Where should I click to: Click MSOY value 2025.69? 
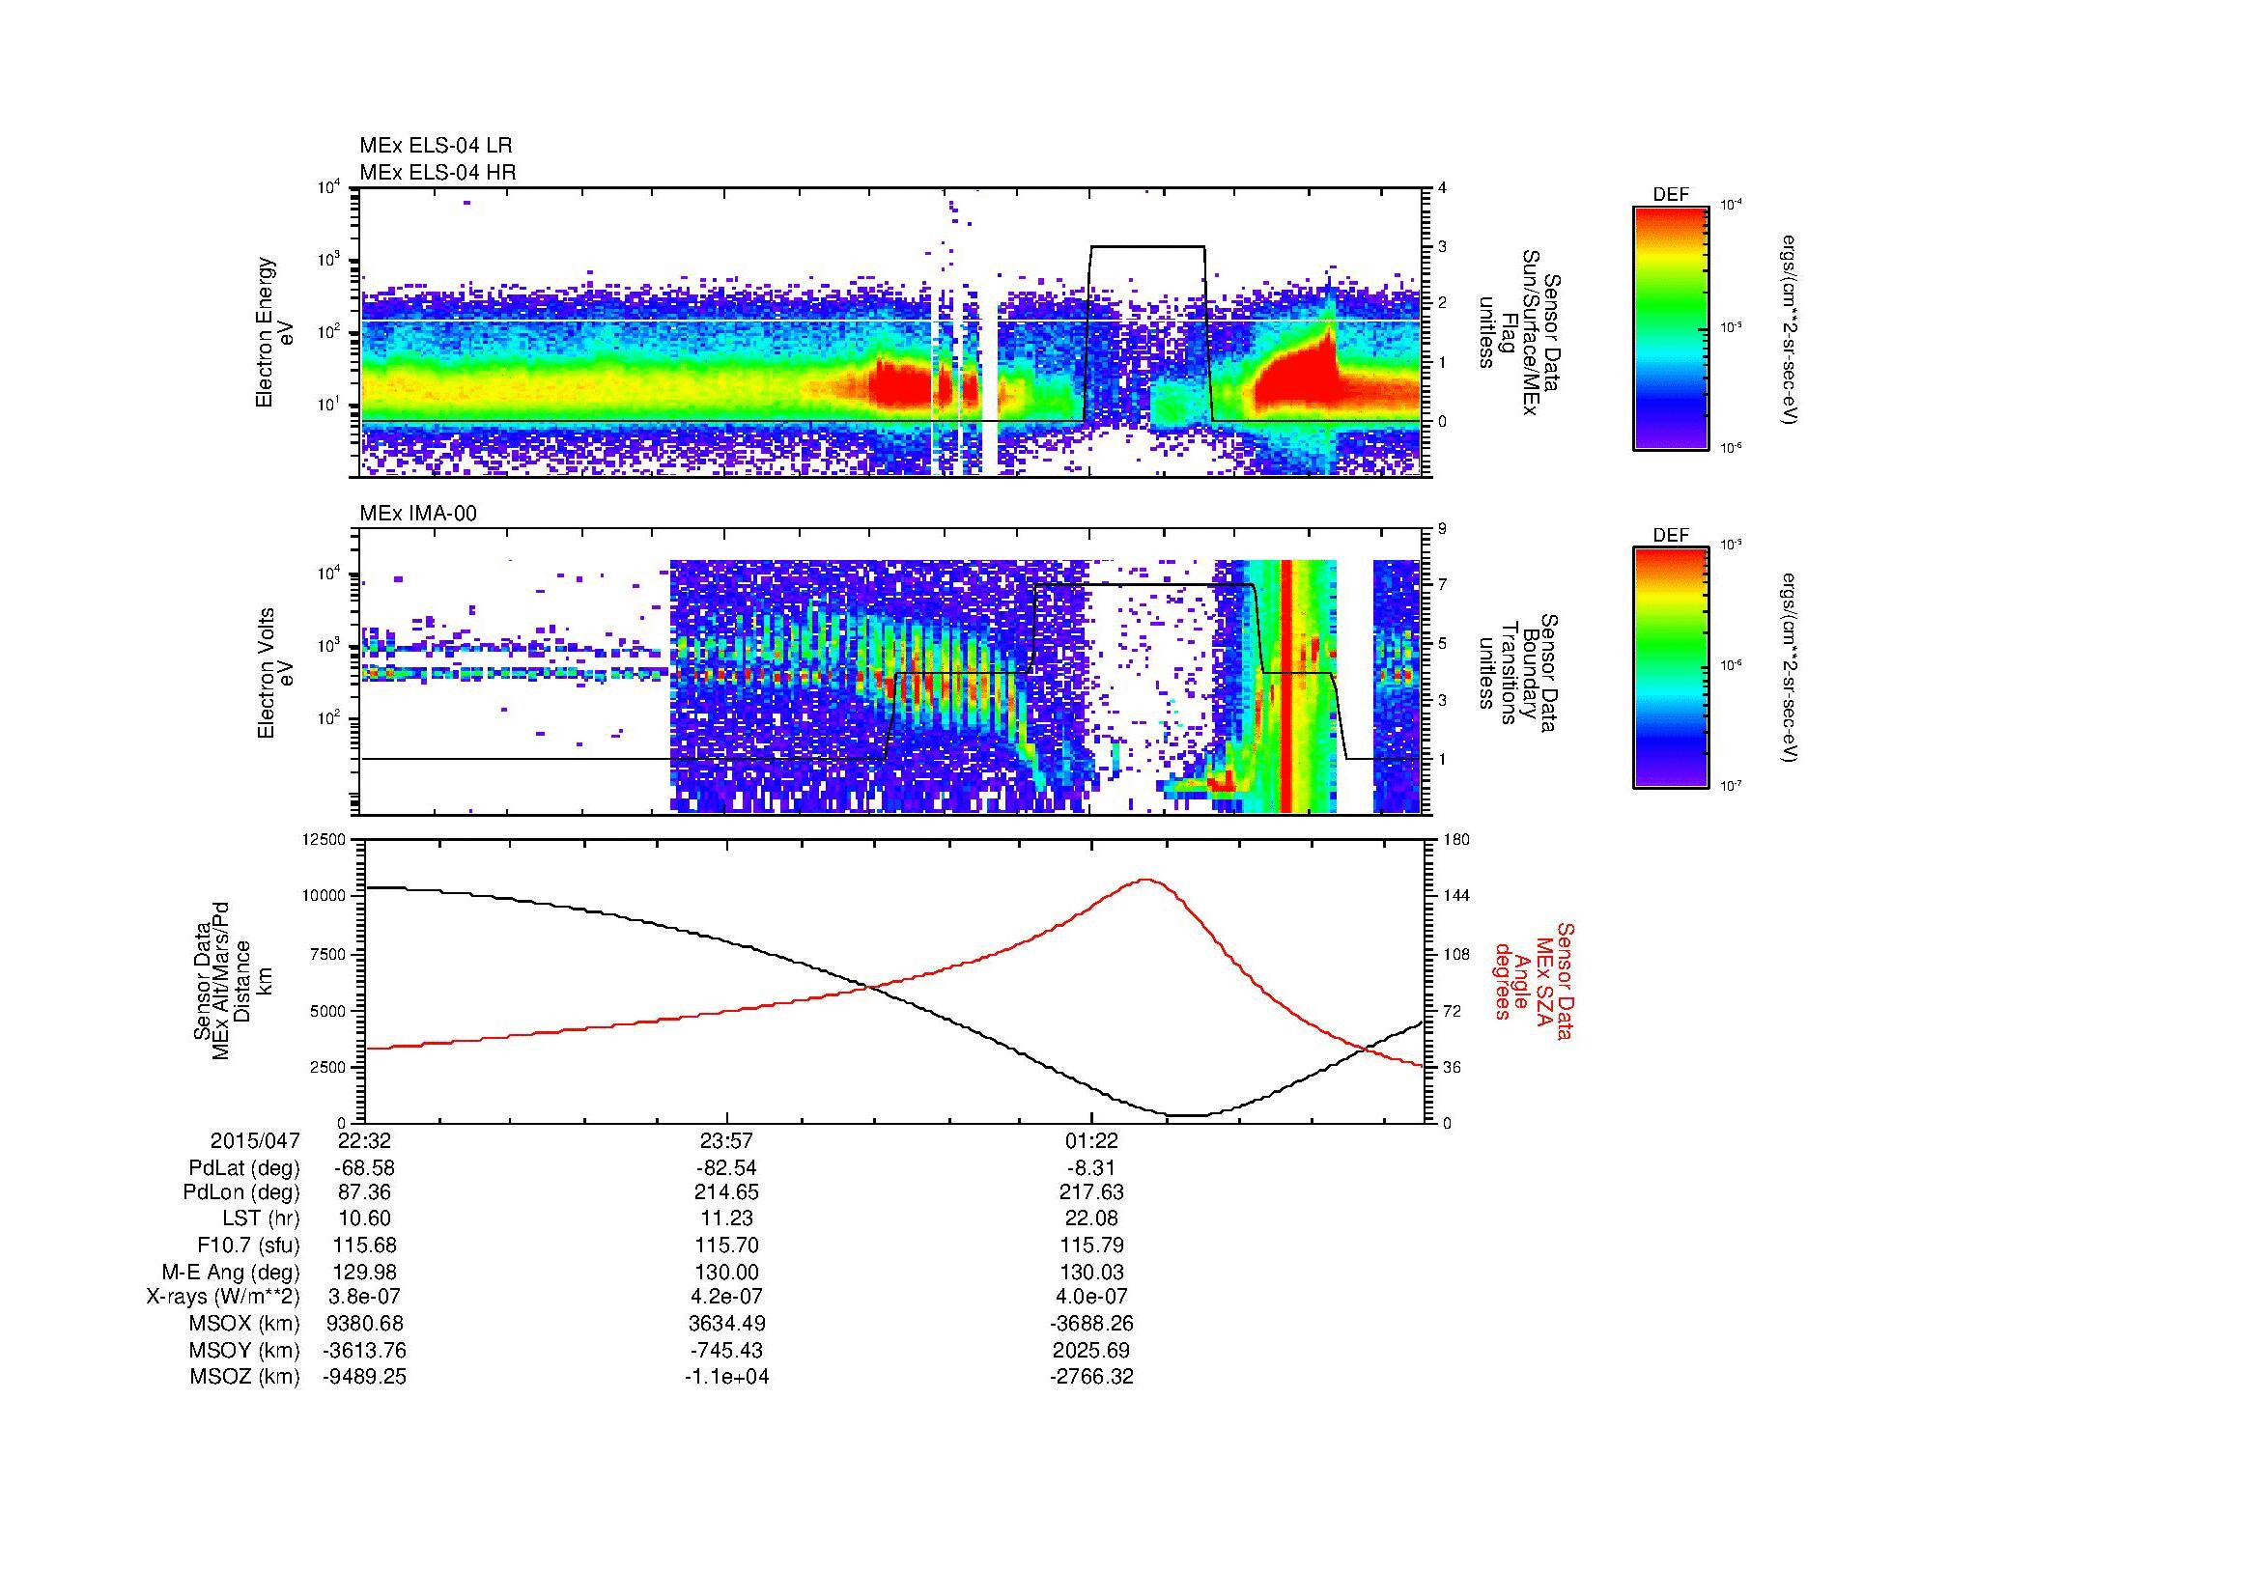1091,1350
